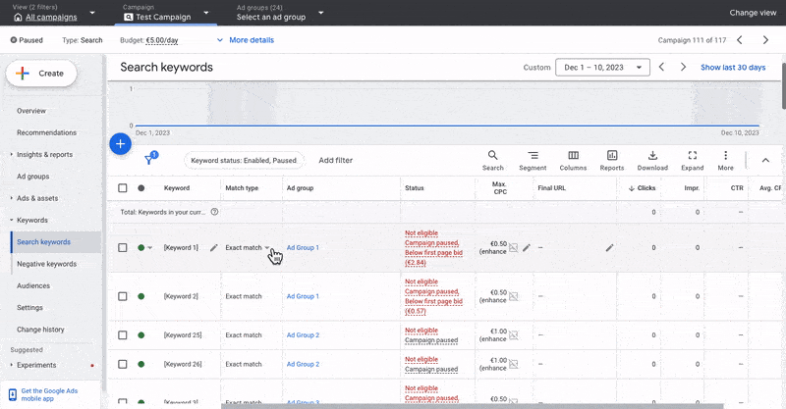Edit Keyword 1 with pencil icon
The height and width of the screenshot is (409, 786).
click(214, 248)
